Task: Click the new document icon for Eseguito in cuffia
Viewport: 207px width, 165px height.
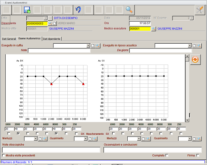Action: 93,46
